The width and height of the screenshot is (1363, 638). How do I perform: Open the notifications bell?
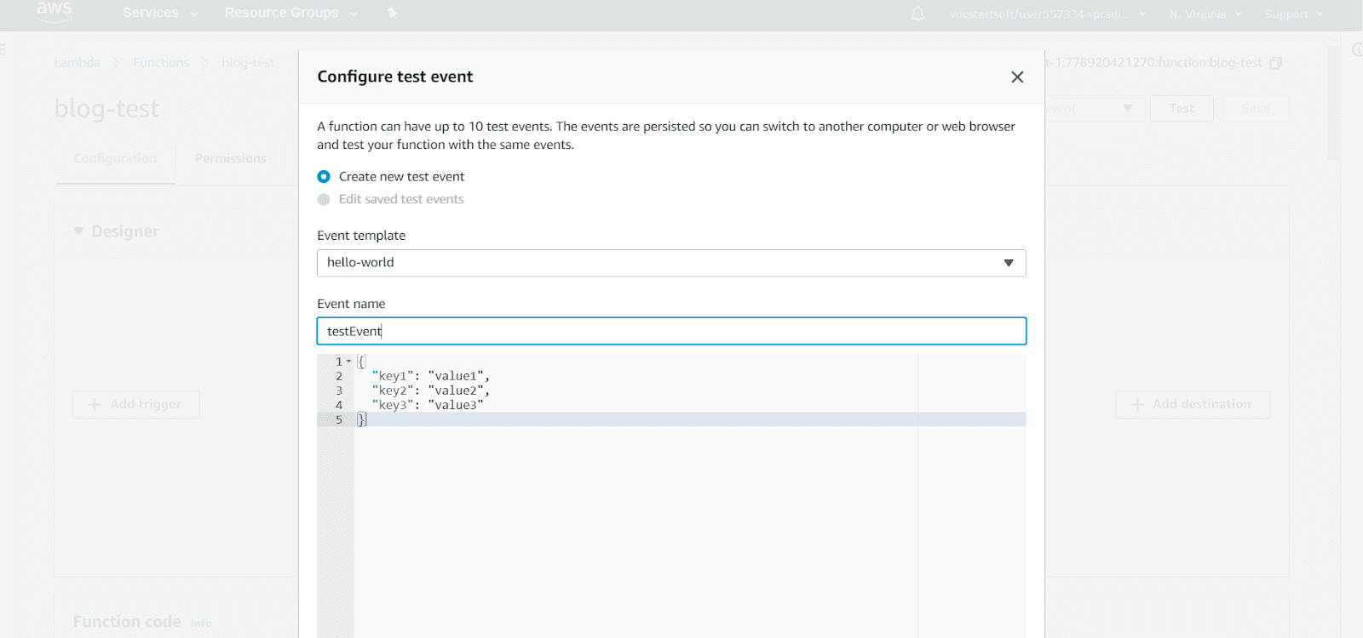coord(917,14)
